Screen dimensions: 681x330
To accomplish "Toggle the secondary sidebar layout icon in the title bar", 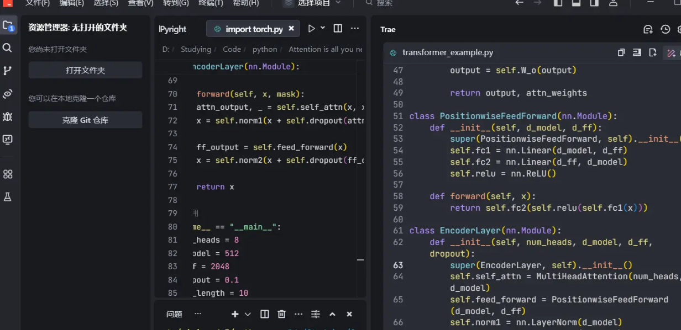I will point(594,3).
